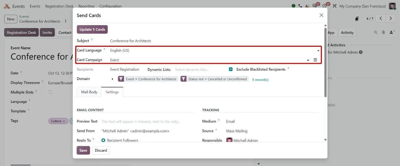
Task: Open the VoIP phone icon
Action: pyautogui.click(x=300, y=6)
